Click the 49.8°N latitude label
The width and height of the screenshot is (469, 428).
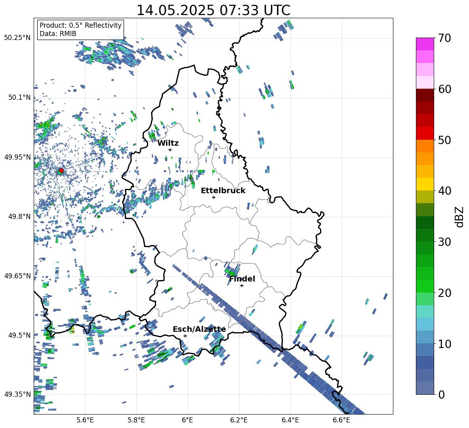pyautogui.click(x=19, y=216)
